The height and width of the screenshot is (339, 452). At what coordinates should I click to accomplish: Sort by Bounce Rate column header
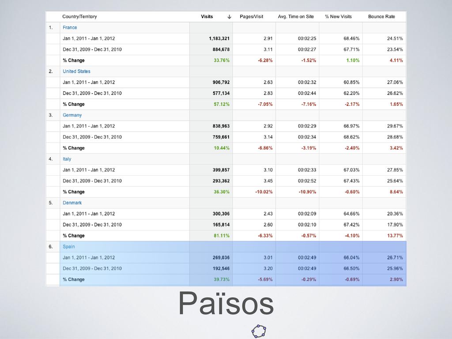point(381,16)
